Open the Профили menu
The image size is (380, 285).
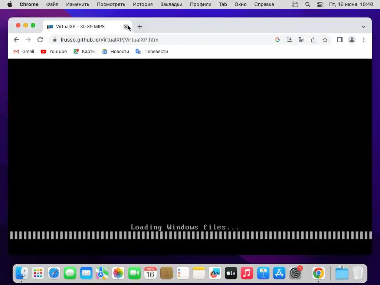pyautogui.click(x=201, y=4)
